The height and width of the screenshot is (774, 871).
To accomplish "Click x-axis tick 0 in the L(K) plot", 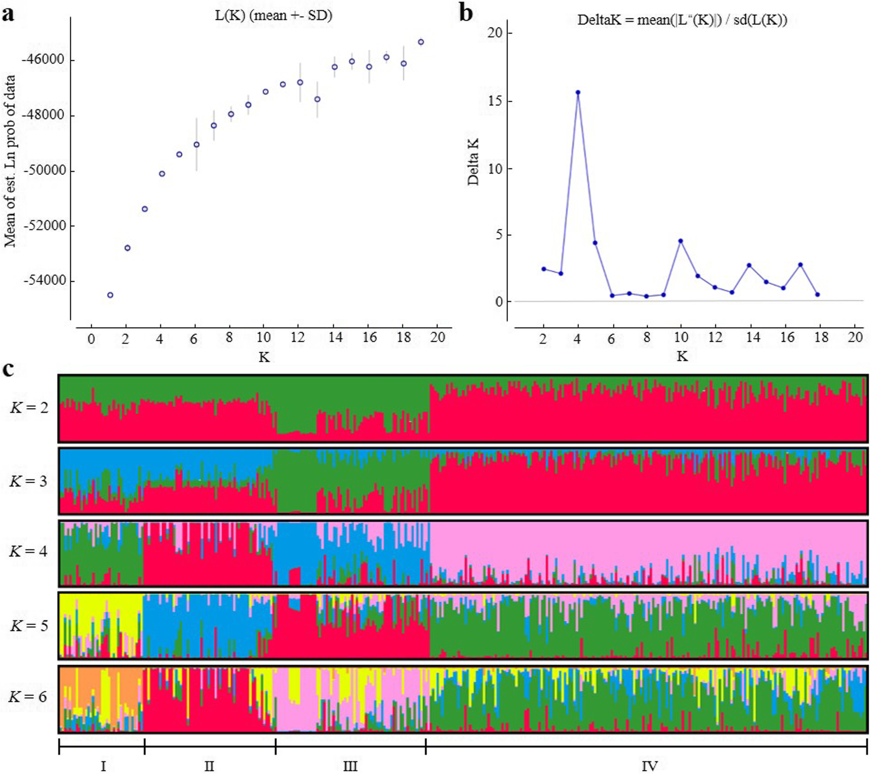I will click(91, 339).
